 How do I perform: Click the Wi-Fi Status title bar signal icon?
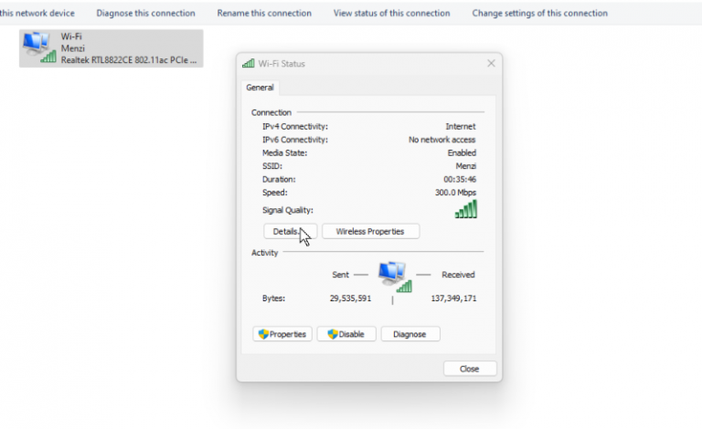tap(248, 64)
